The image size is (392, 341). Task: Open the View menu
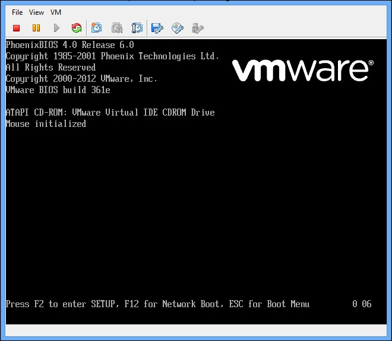pyautogui.click(x=36, y=12)
